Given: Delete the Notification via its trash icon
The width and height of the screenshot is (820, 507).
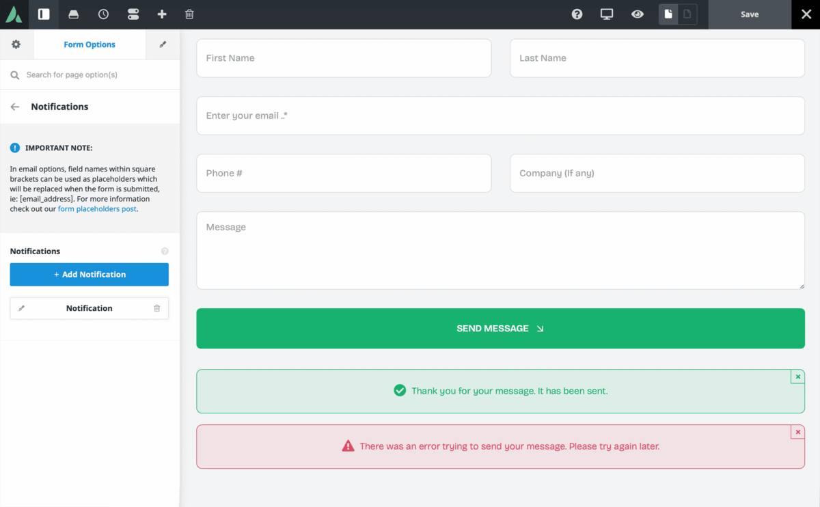Looking at the screenshot, I should click(x=156, y=308).
